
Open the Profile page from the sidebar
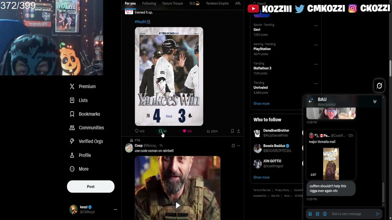point(80,155)
